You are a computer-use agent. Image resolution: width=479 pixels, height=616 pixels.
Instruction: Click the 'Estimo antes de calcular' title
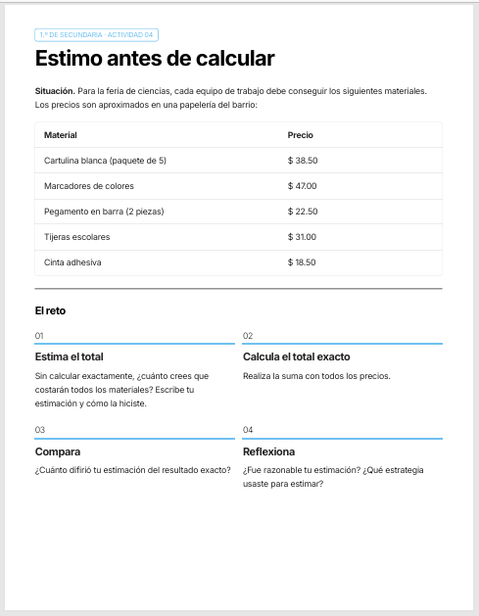click(155, 59)
